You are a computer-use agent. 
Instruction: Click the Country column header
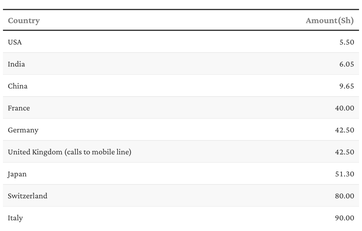(24, 20)
